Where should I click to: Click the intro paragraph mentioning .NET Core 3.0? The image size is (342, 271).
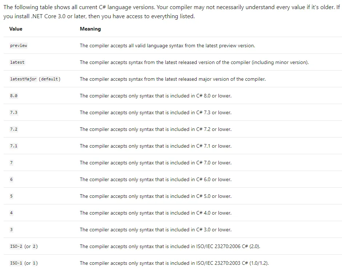(171, 12)
